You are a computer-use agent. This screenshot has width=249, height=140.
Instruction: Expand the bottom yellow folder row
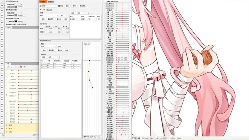(22, 132)
